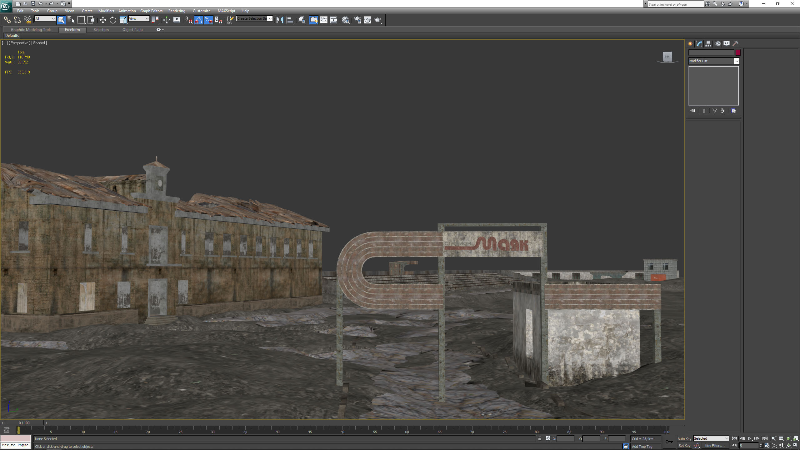
Task: Click the Set Key button
Action: tap(684, 446)
